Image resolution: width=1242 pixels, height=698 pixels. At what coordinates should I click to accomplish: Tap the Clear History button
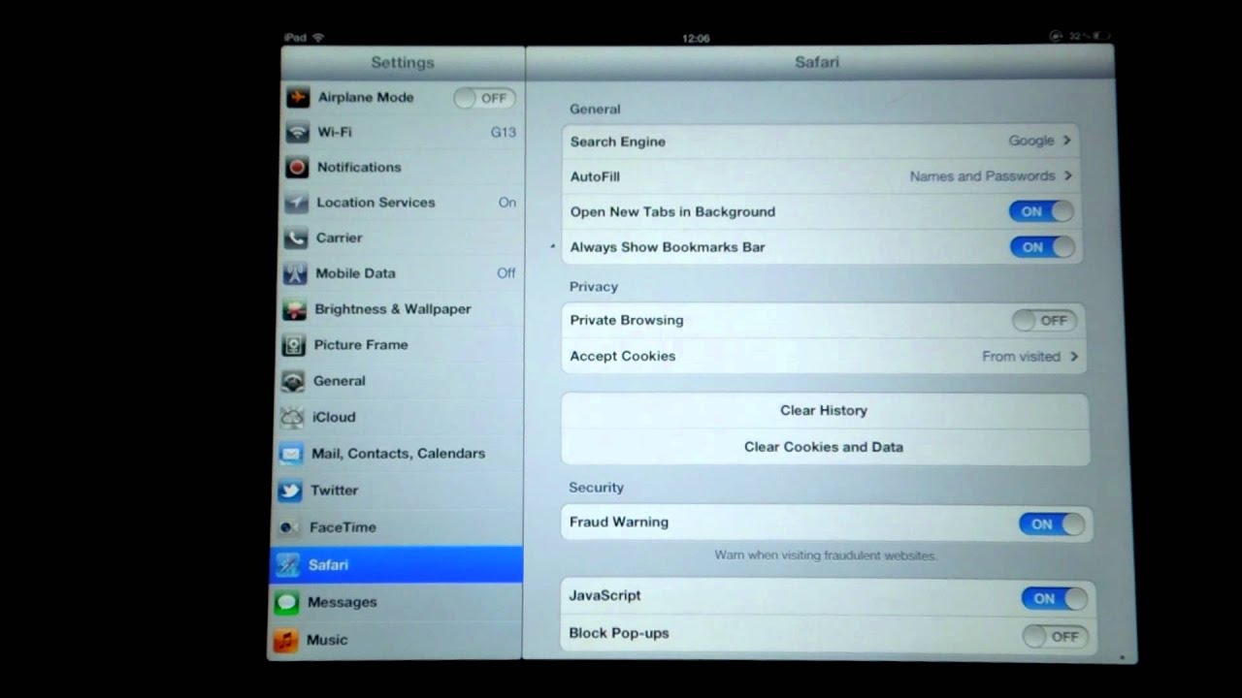tap(825, 411)
